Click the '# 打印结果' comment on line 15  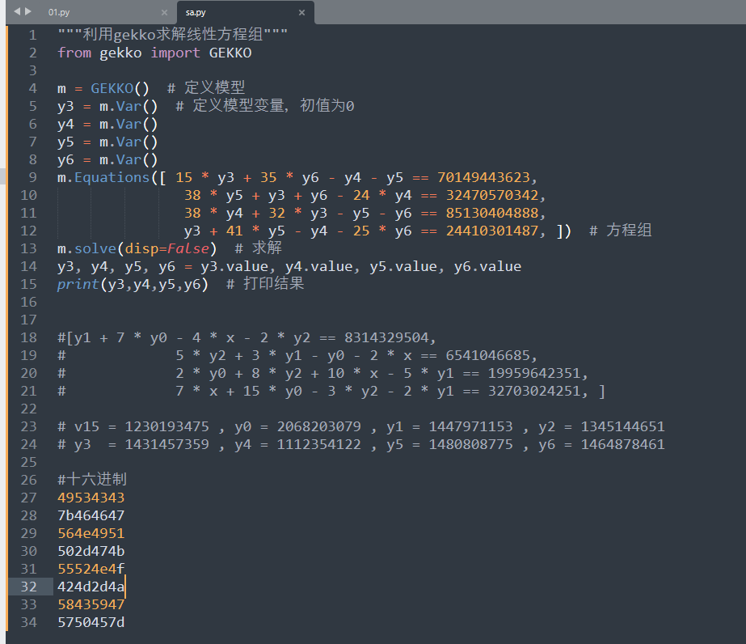click(x=265, y=284)
